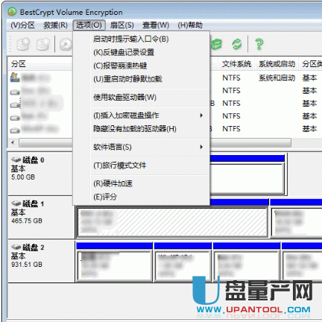322x322 pixels.
Task: Click the BestCrypt title bar app icon
Action: 12,12
